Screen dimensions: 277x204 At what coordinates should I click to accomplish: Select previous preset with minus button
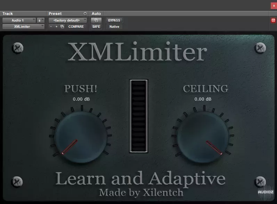[51, 27]
